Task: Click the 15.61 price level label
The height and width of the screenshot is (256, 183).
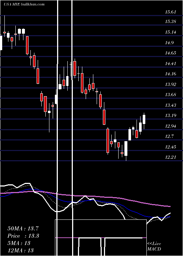Action: [x=171, y=12]
